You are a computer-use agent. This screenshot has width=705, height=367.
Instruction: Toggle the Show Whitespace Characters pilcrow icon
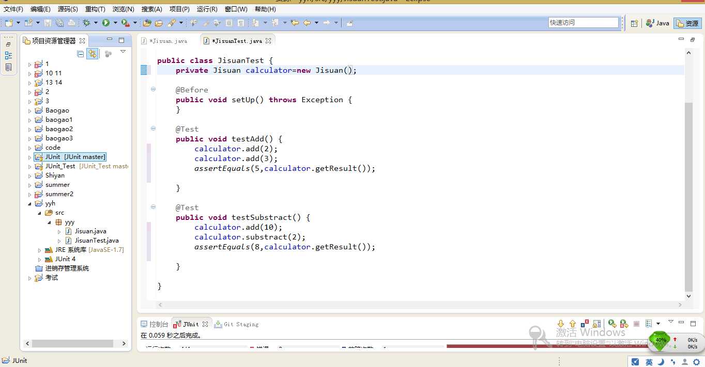(240, 23)
